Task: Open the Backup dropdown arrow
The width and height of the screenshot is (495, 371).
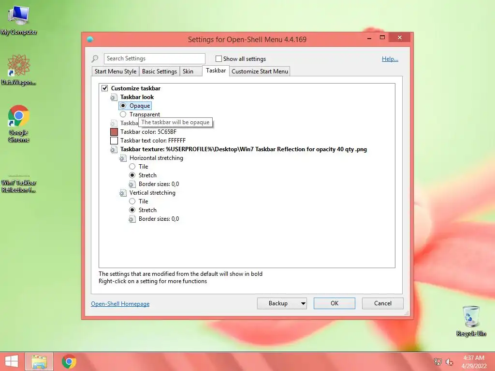Action: [303, 303]
